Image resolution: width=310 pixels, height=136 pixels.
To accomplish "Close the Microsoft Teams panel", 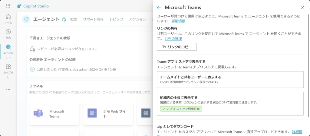I will point(302,8).
